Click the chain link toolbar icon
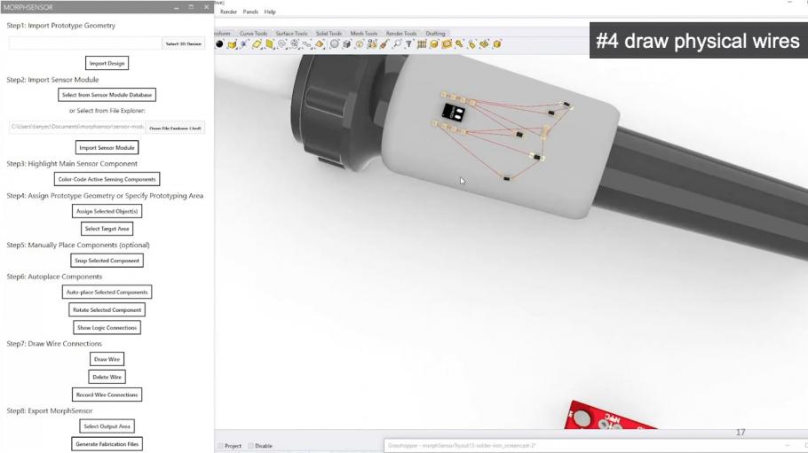 pyautogui.click(x=306, y=44)
